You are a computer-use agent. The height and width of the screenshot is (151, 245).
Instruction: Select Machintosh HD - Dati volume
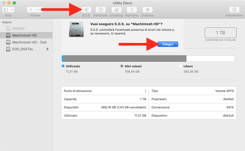(26, 42)
